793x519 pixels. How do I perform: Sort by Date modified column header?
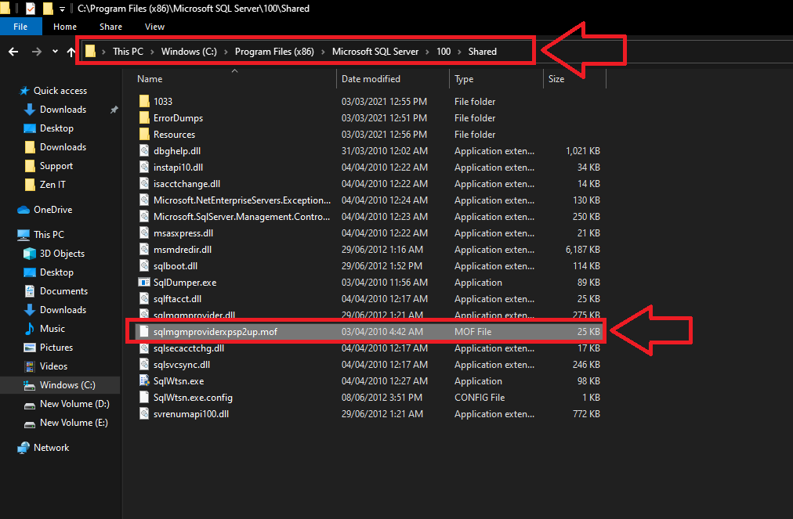coord(371,79)
